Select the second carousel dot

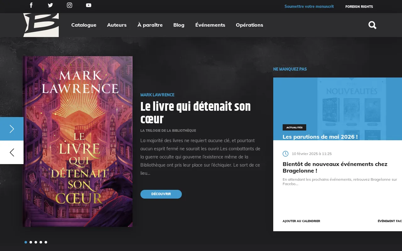(x=31, y=242)
